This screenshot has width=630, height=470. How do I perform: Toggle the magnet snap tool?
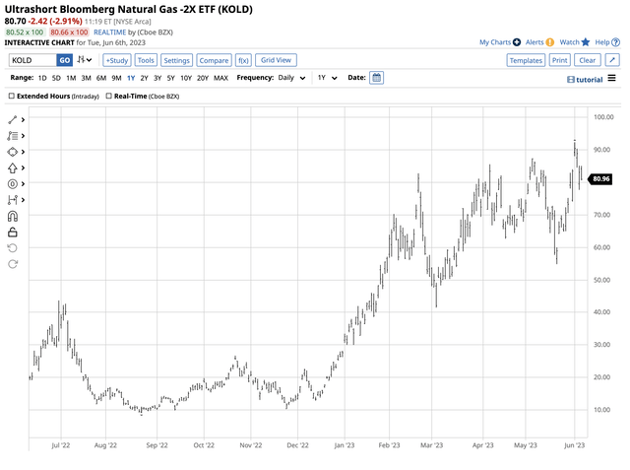pyautogui.click(x=13, y=217)
